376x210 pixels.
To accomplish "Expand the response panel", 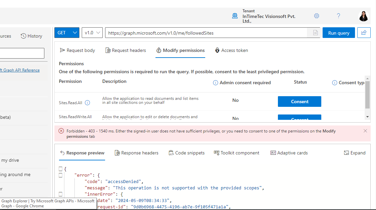I will pyautogui.click(x=355, y=153).
